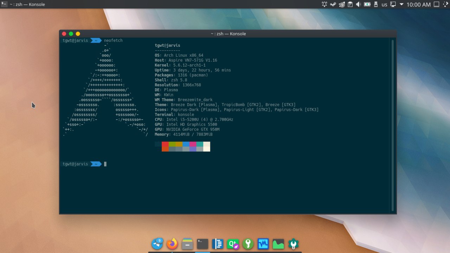Viewport: 450px width, 253px height.
Task: Click the red swatch in neofetch palette
Action: click(x=165, y=144)
